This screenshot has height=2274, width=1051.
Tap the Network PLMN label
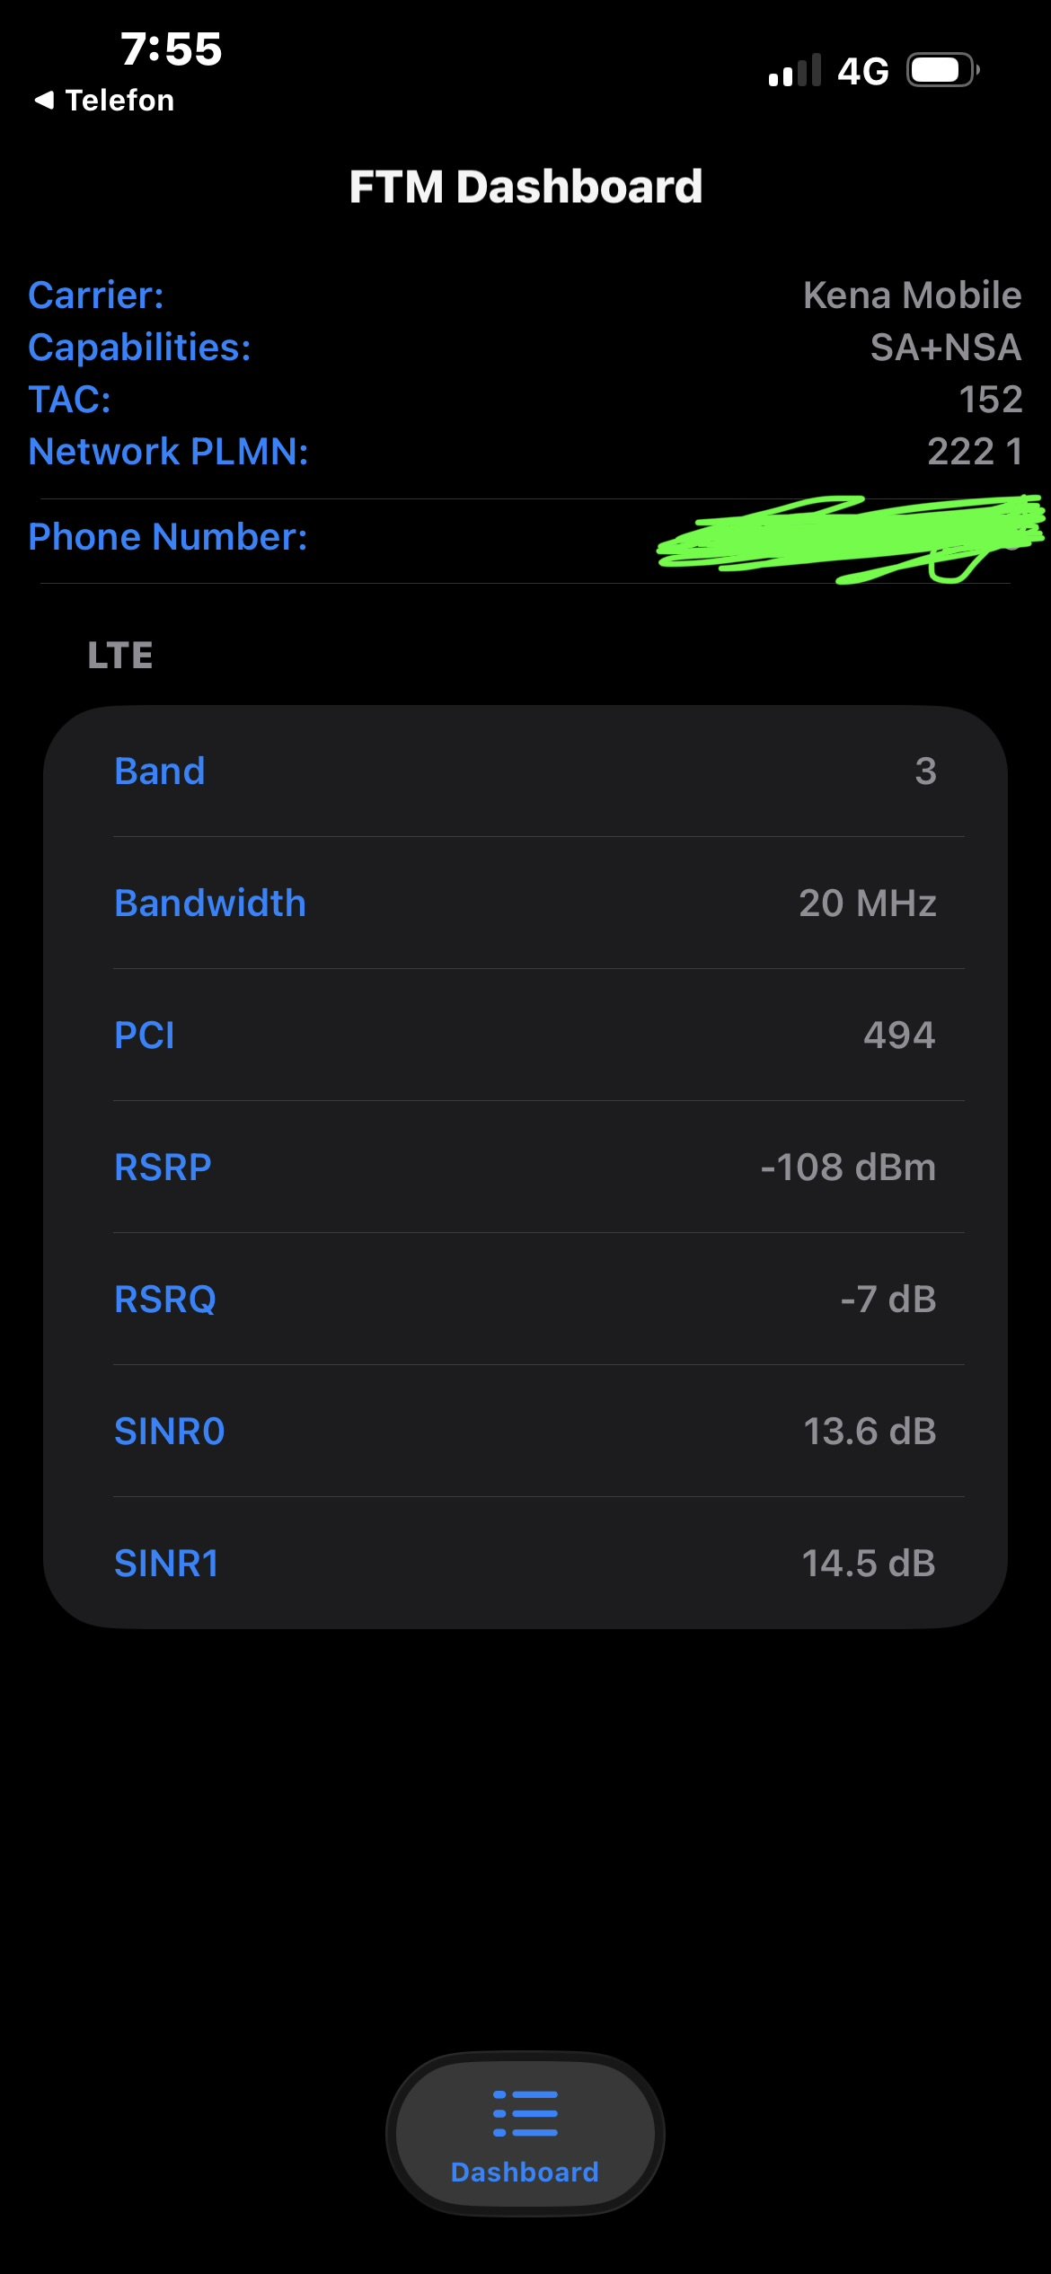point(168,452)
